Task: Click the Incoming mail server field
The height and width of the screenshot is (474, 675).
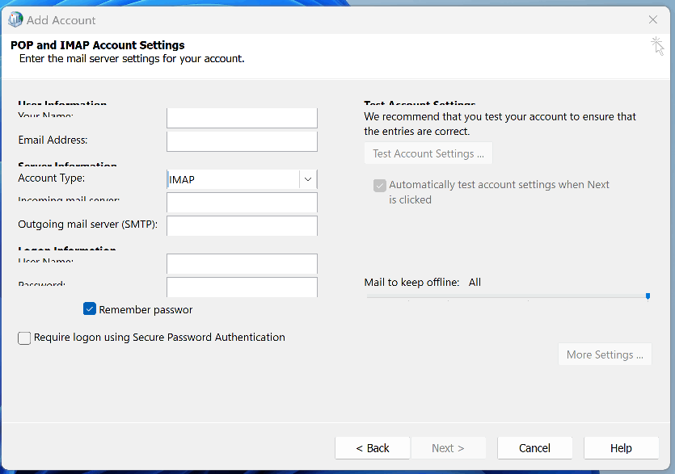Action: 242,202
